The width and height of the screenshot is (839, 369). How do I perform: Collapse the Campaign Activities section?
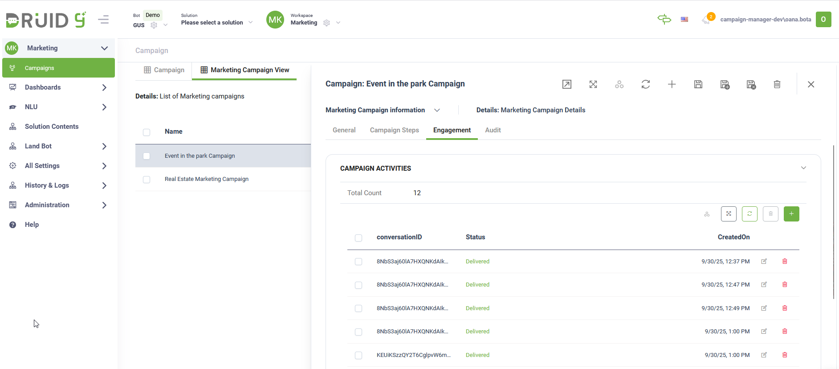(x=803, y=168)
